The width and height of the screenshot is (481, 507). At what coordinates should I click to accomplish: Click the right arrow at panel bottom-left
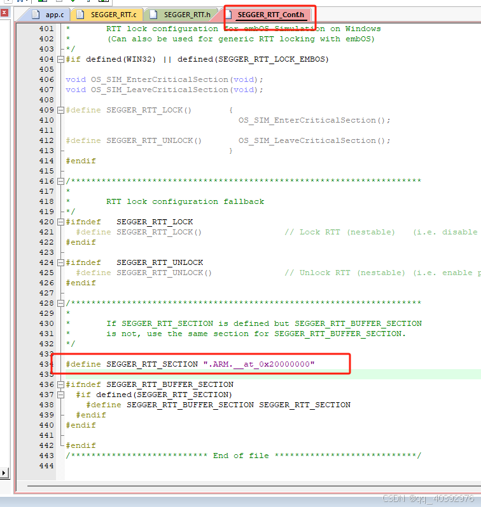pos(4,473)
